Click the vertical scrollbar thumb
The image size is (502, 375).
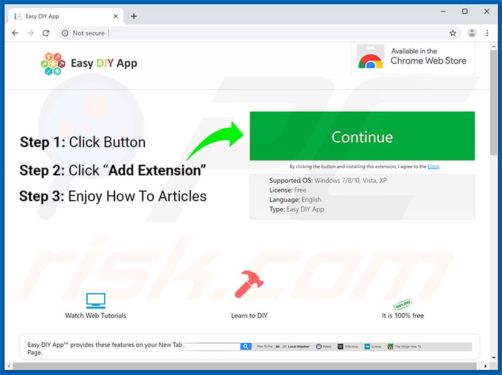pos(494,102)
